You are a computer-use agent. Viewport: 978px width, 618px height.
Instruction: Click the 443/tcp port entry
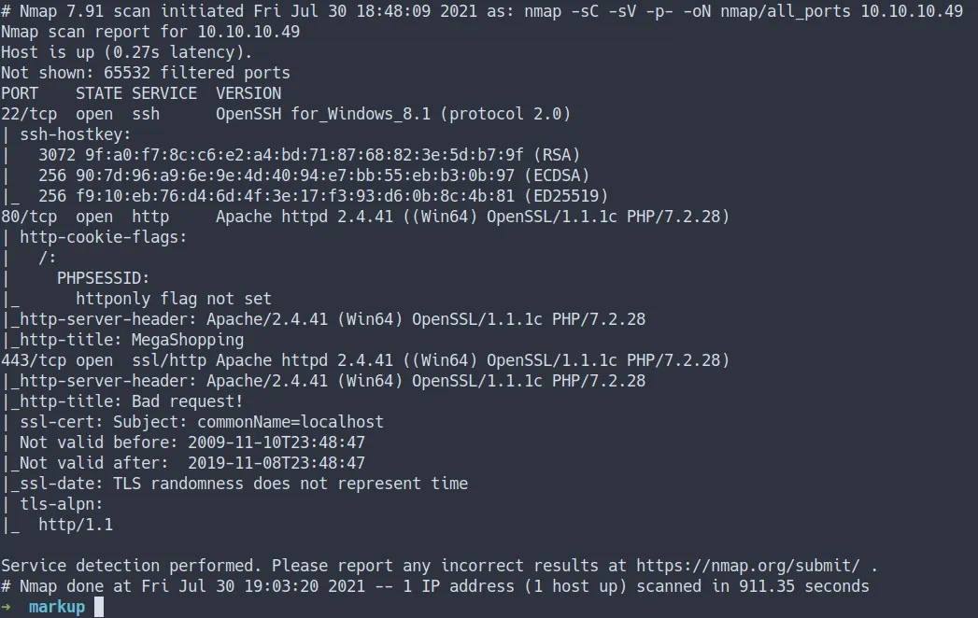click(x=24, y=360)
